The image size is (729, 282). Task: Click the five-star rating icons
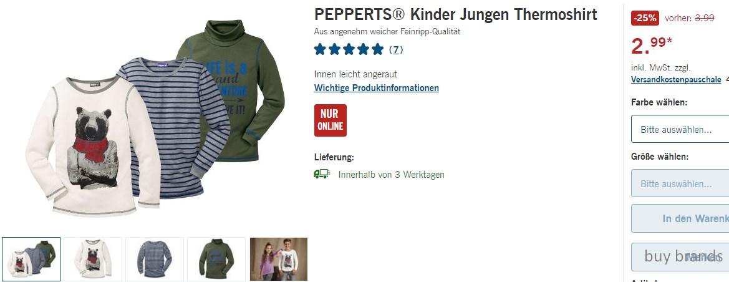click(x=349, y=49)
